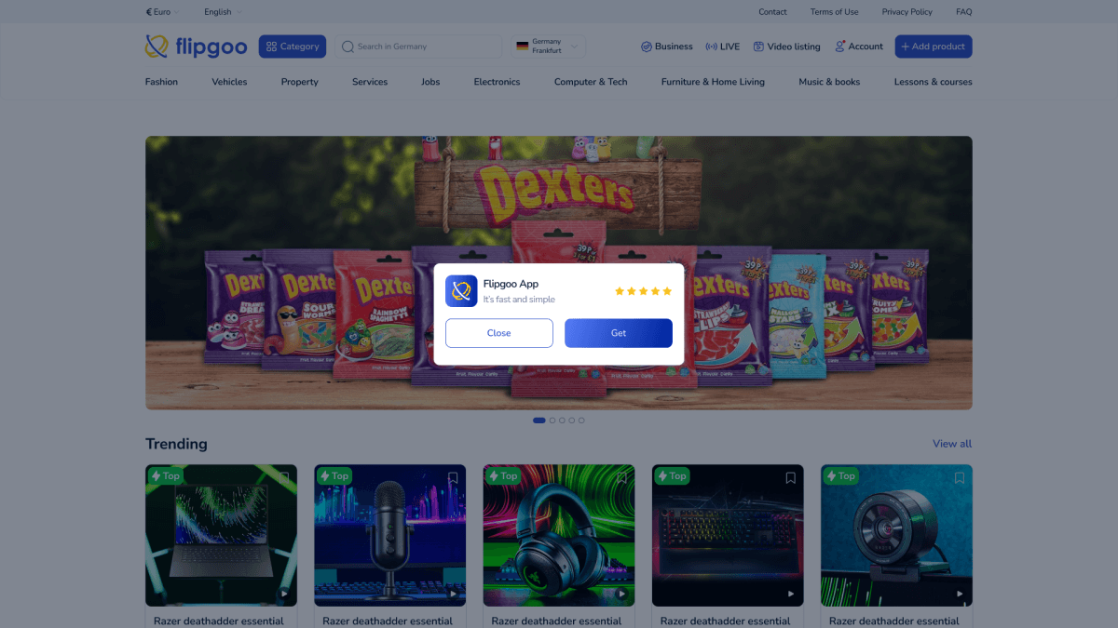Open the Germany Frankfurt location selector
1118x628 pixels.
549,47
